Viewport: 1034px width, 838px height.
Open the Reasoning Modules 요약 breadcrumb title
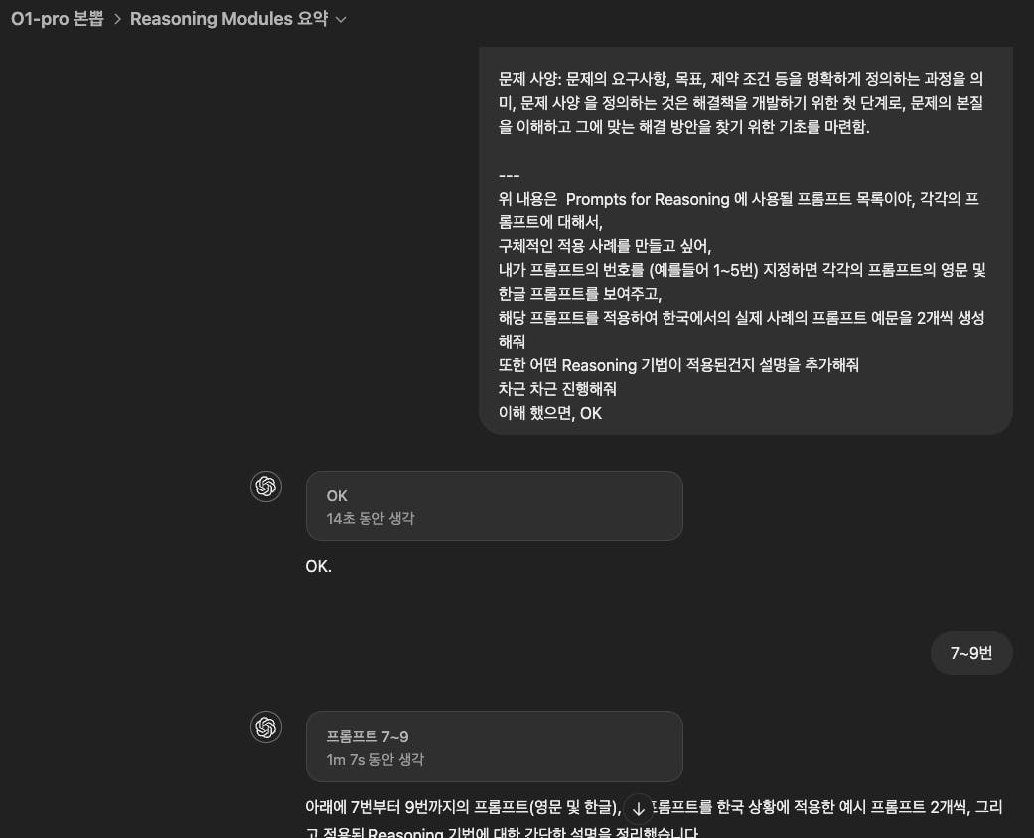click(228, 19)
